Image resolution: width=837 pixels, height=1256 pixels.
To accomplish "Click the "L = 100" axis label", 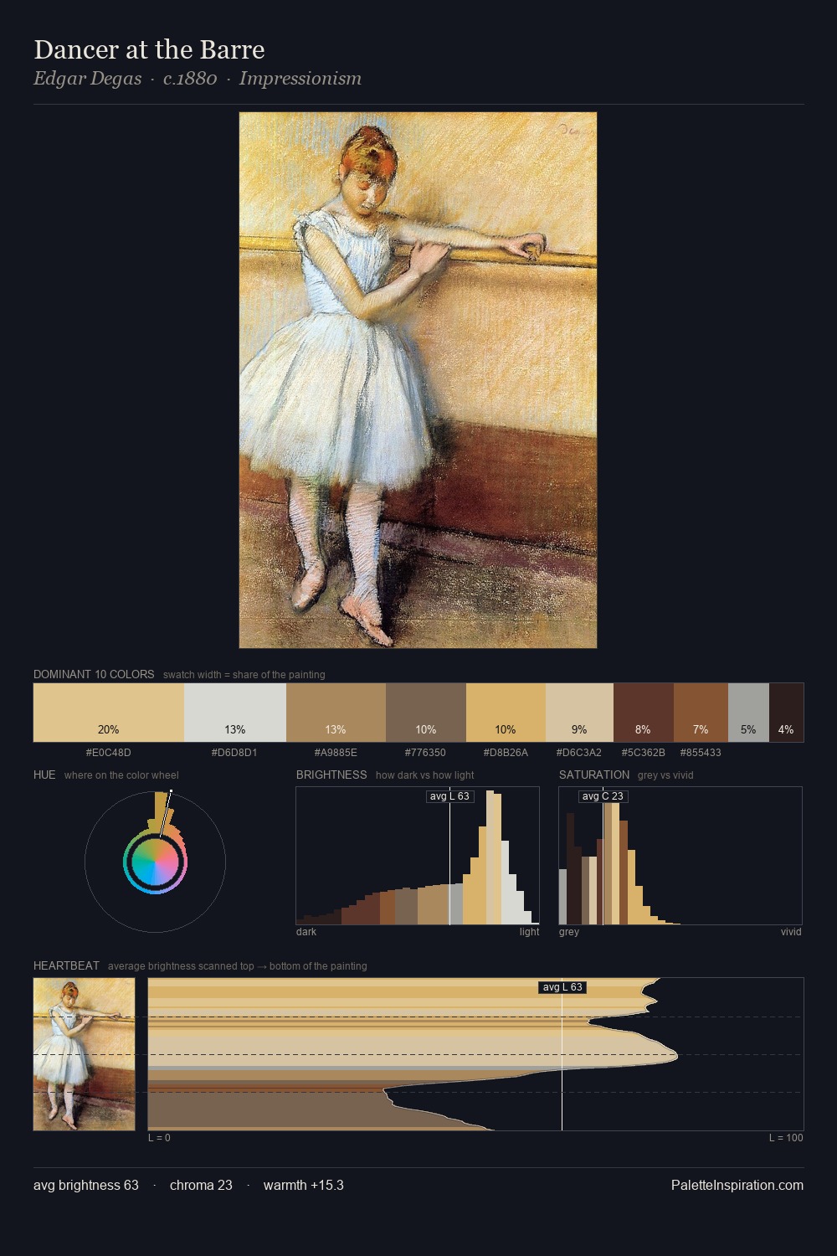I will tap(786, 1138).
